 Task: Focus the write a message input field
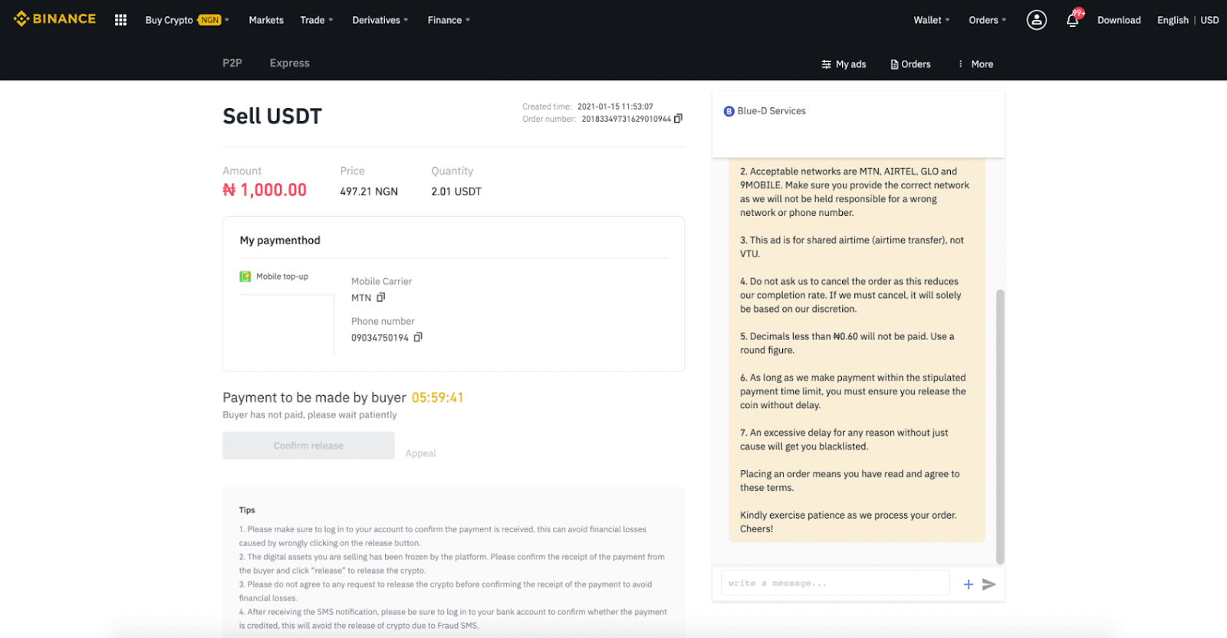pos(835,584)
